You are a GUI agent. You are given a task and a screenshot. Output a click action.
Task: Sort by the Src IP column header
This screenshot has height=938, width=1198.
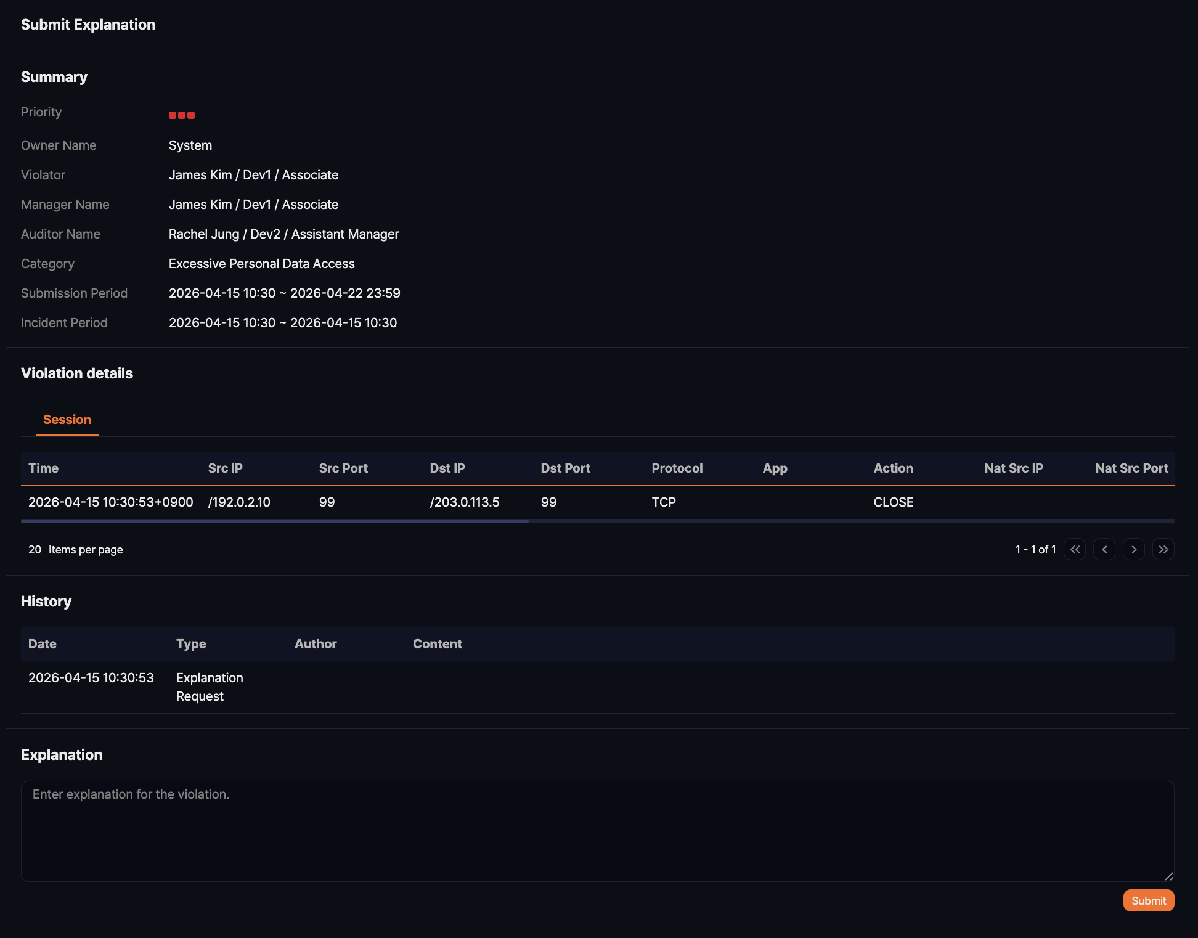point(226,468)
